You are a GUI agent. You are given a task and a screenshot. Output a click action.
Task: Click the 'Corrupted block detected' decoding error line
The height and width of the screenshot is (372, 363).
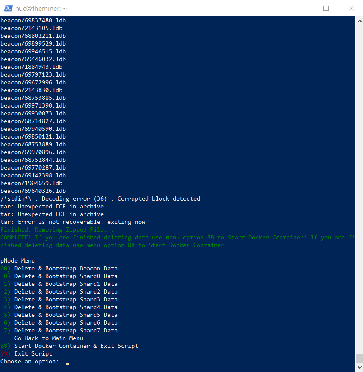click(100, 199)
